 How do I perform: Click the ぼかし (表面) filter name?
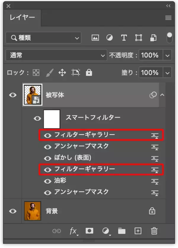73,157
